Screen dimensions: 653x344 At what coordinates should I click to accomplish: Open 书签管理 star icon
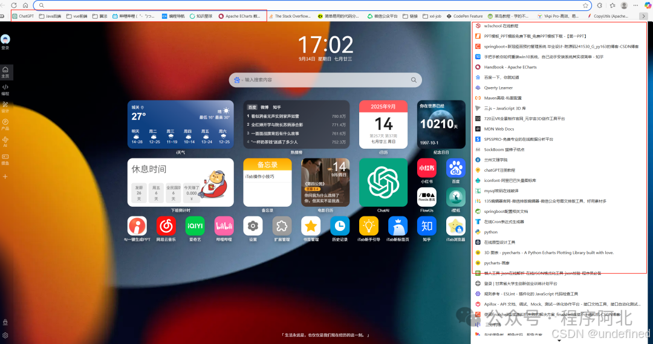click(x=311, y=226)
